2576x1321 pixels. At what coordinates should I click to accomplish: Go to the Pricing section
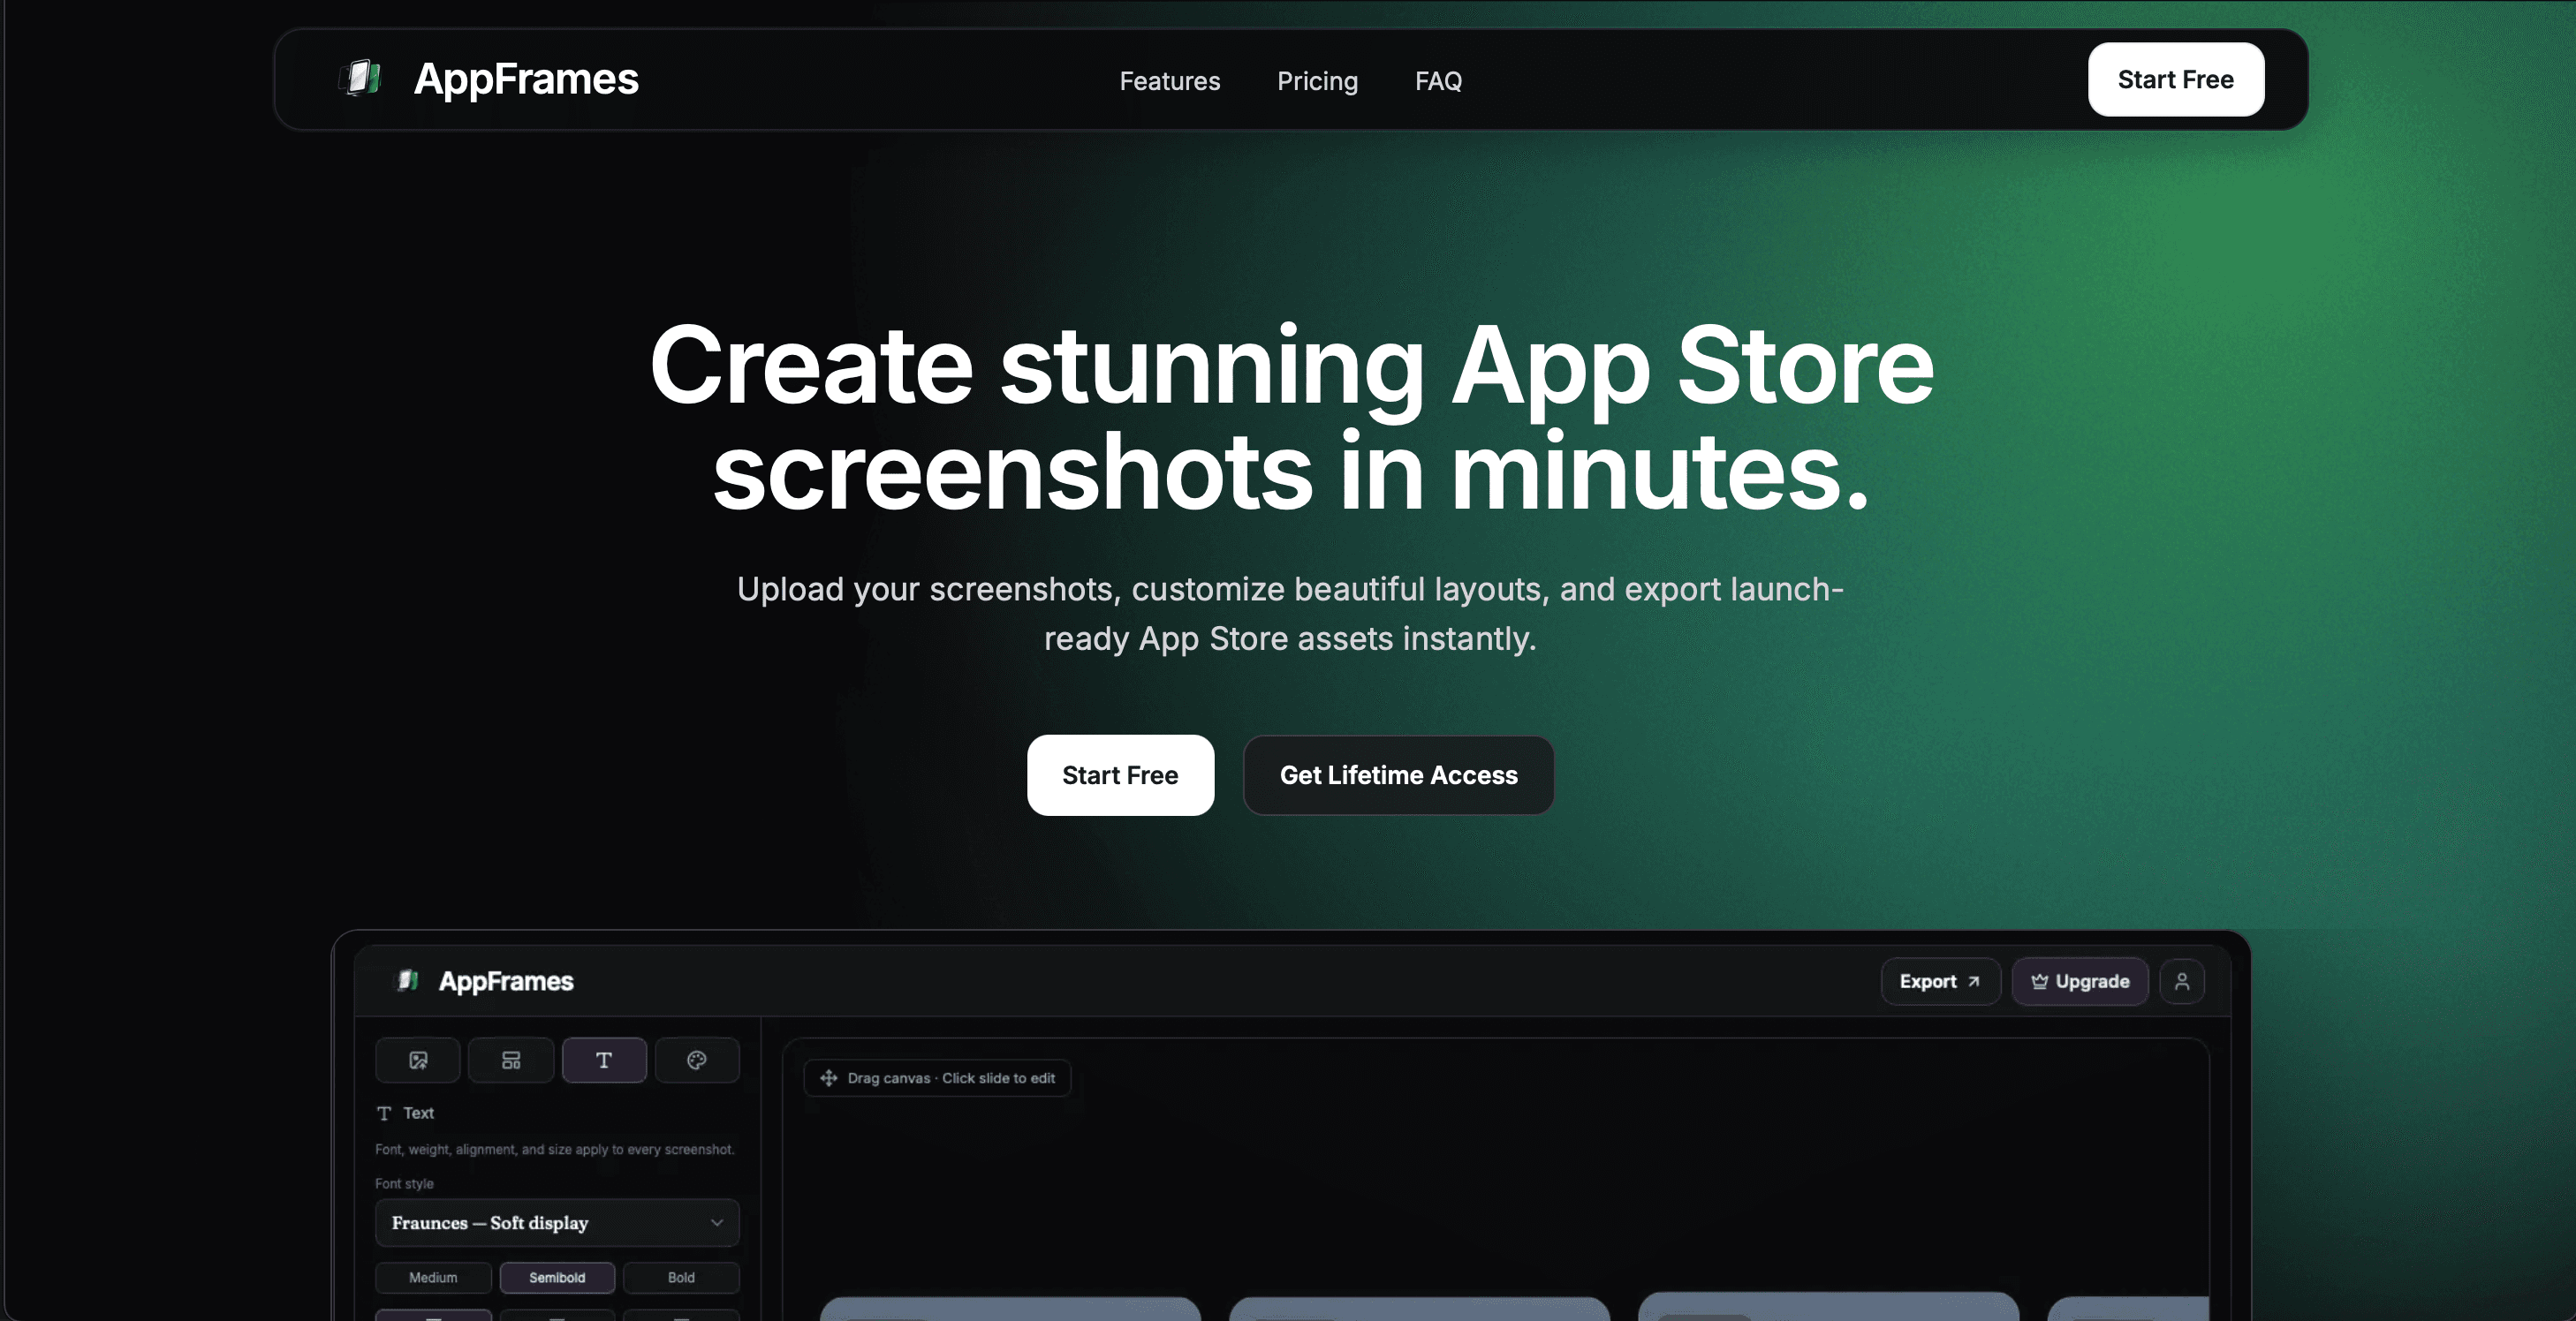1317,81
